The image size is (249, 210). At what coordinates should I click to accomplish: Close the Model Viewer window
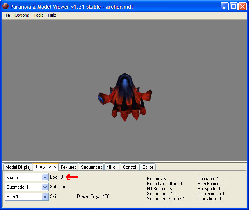pyautogui.click(x=242, y=7)
